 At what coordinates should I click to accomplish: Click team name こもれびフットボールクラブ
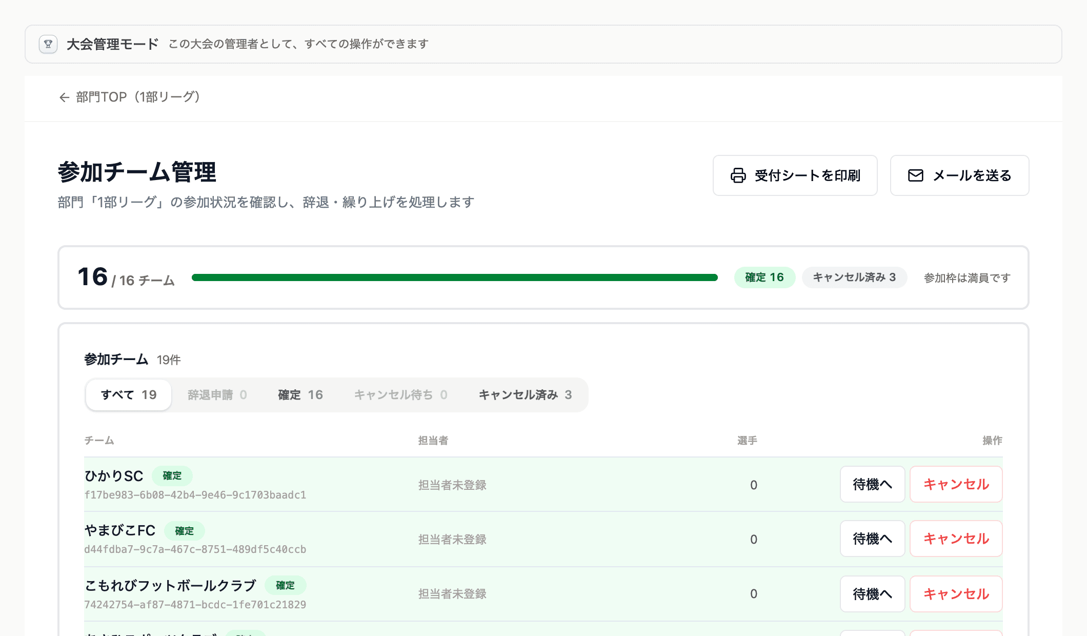click(x=170, y=585)
